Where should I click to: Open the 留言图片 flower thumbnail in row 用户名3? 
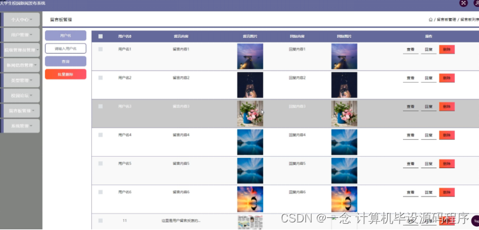tap(250, 114)
